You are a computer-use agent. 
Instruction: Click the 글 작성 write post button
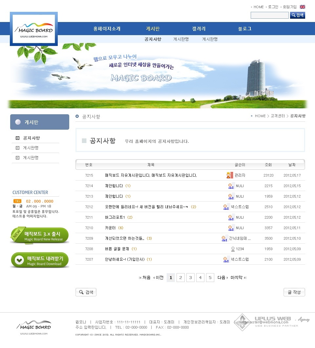point(294,292)
